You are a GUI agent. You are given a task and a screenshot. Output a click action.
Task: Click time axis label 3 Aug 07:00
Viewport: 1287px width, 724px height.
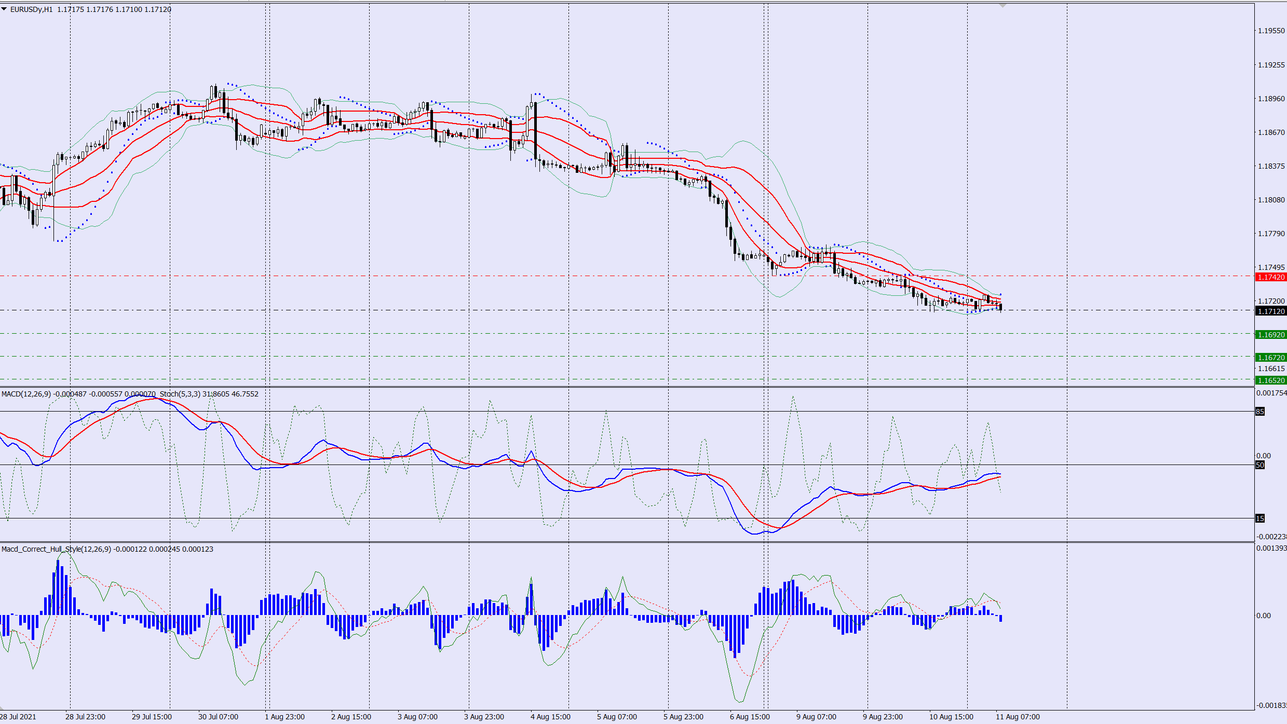coord(417,717)
